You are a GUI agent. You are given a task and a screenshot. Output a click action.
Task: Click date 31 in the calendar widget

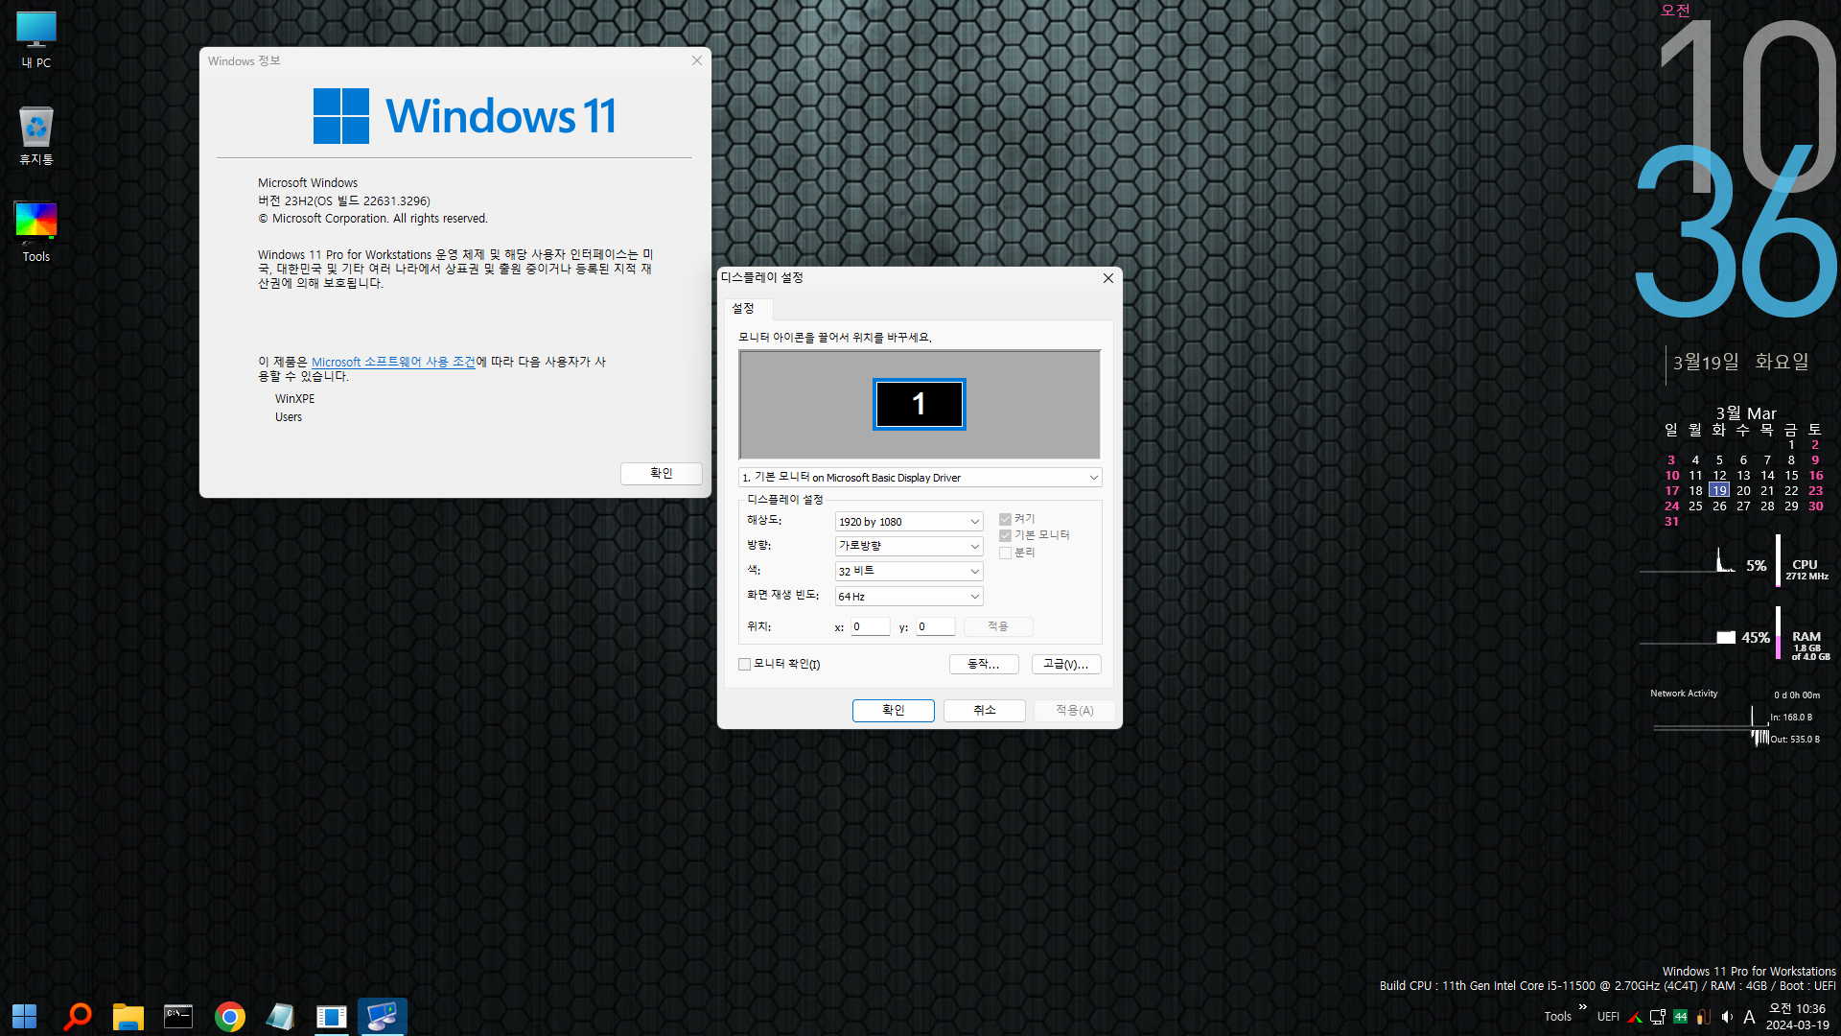1671,521
